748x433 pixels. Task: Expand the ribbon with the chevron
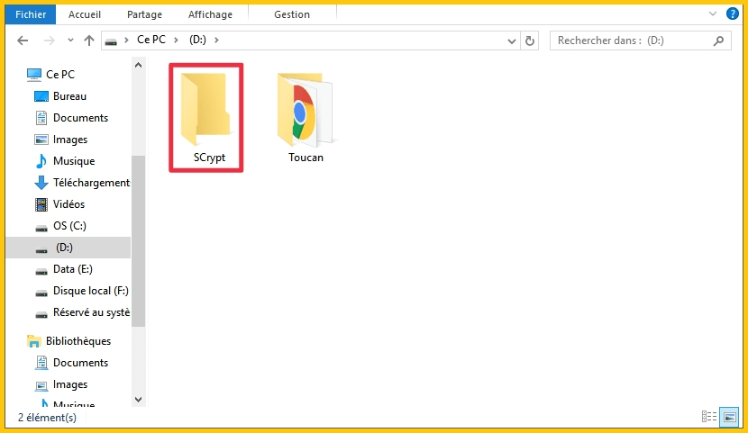(x=713, y=14)
